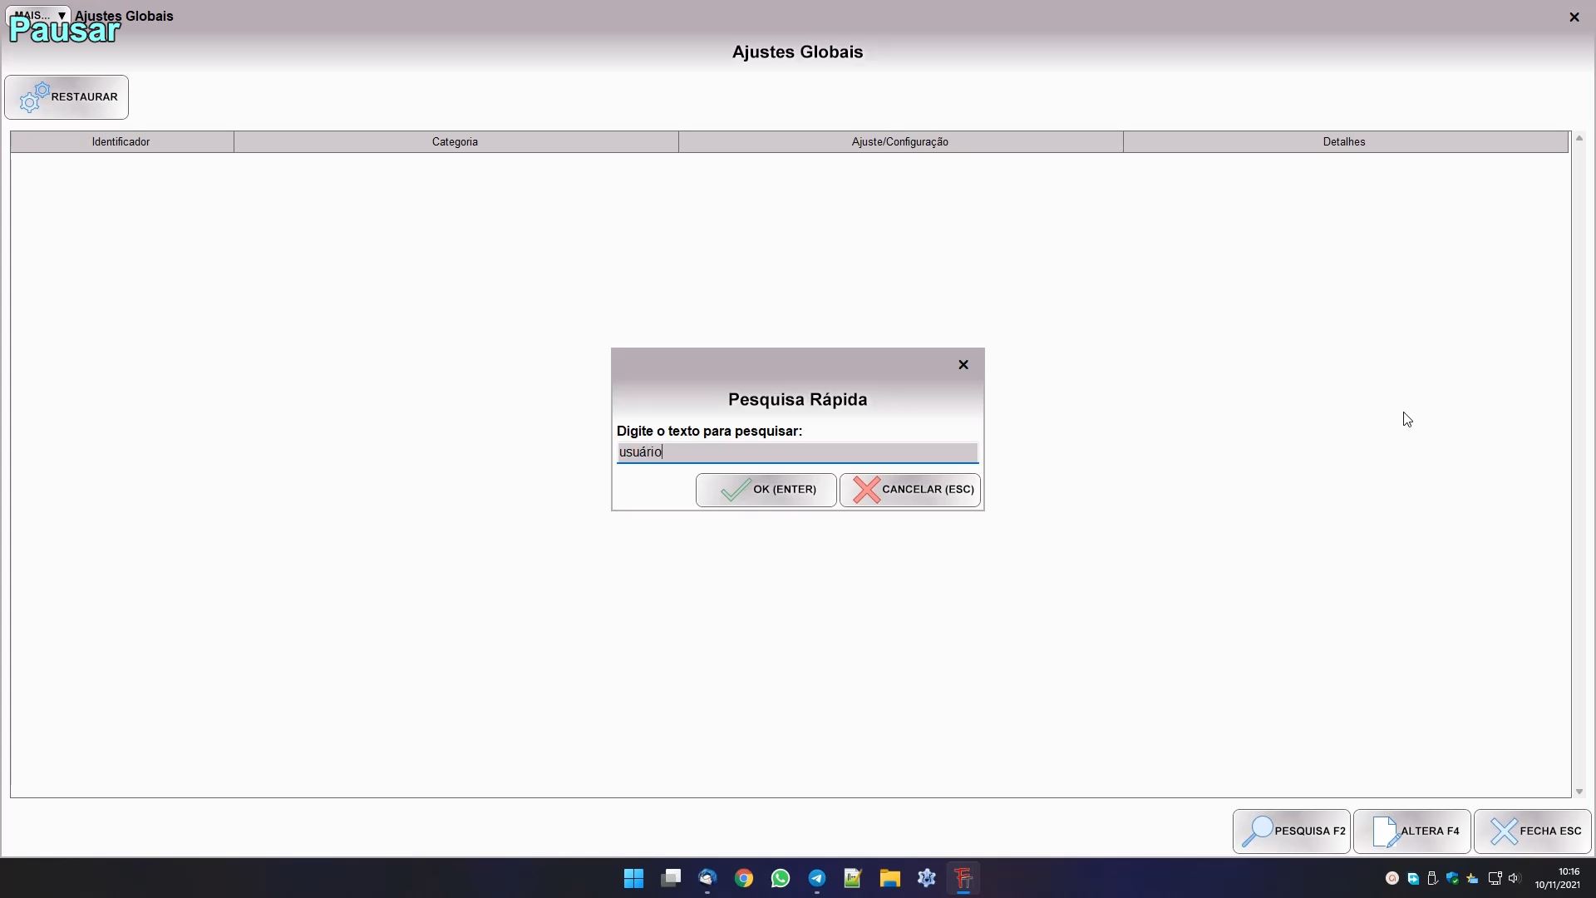Click the search text input field
1596x898 pixels.
pyautogui.click(x=796, y=452)
